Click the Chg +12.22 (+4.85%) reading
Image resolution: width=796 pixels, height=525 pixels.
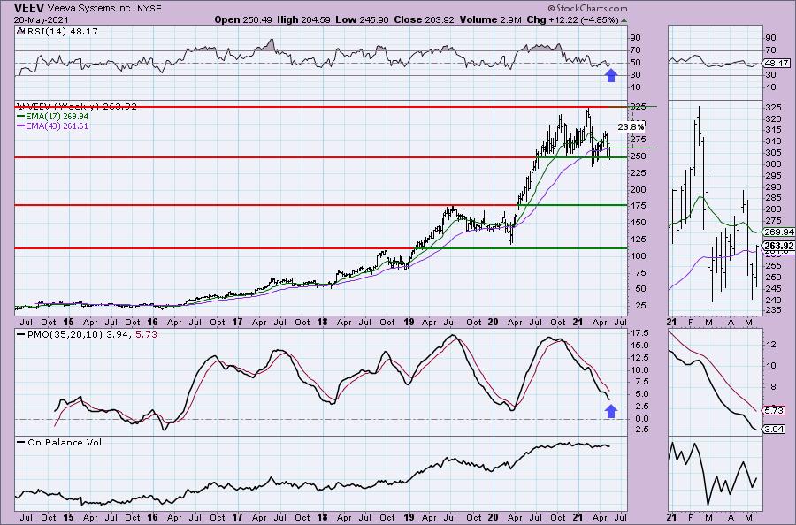pos(572,19)
